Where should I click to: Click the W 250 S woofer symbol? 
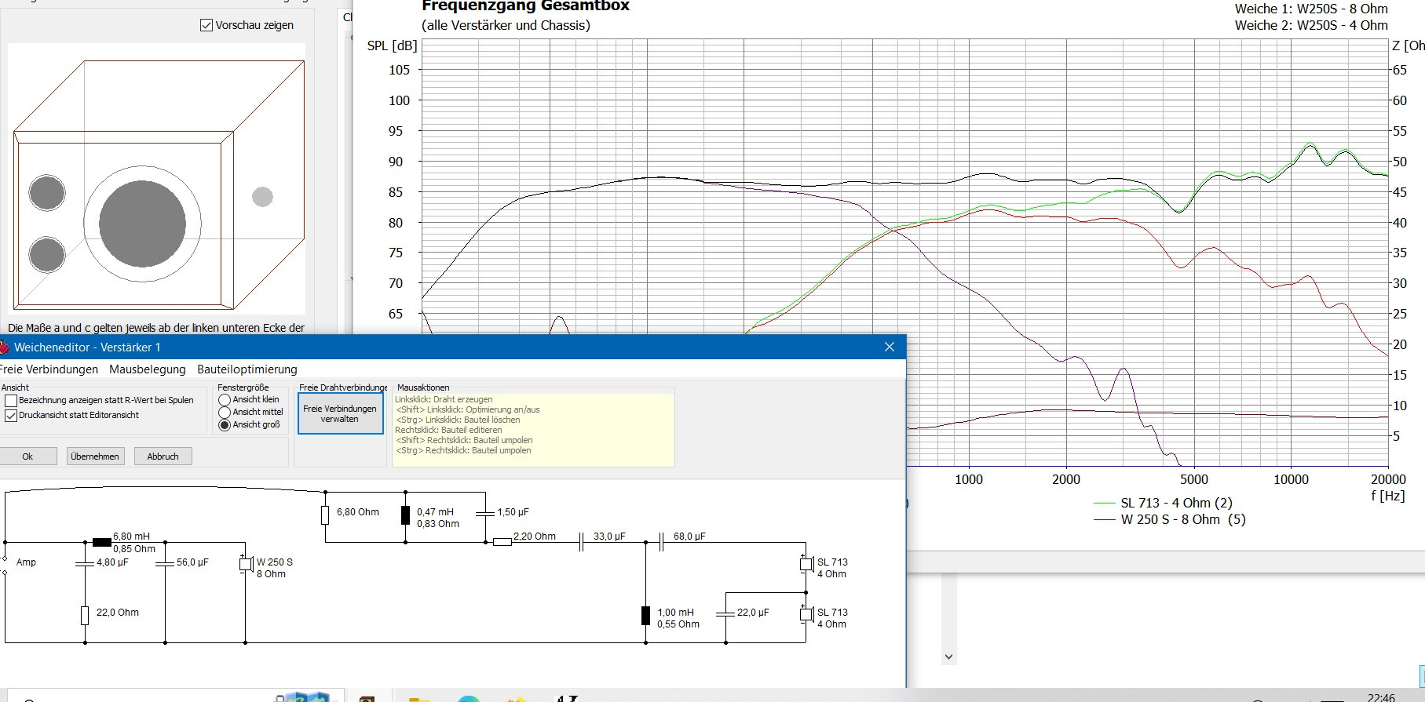tap(246, 564)
